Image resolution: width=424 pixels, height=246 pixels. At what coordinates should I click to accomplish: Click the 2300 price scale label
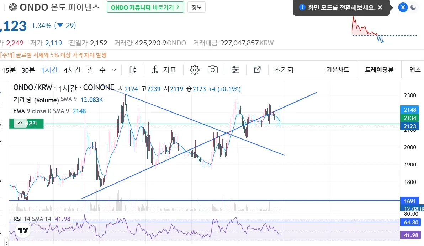pos(410,95)
